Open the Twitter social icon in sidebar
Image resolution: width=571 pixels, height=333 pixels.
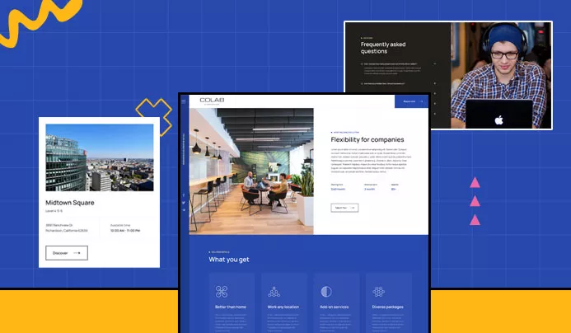pos(184,203)
